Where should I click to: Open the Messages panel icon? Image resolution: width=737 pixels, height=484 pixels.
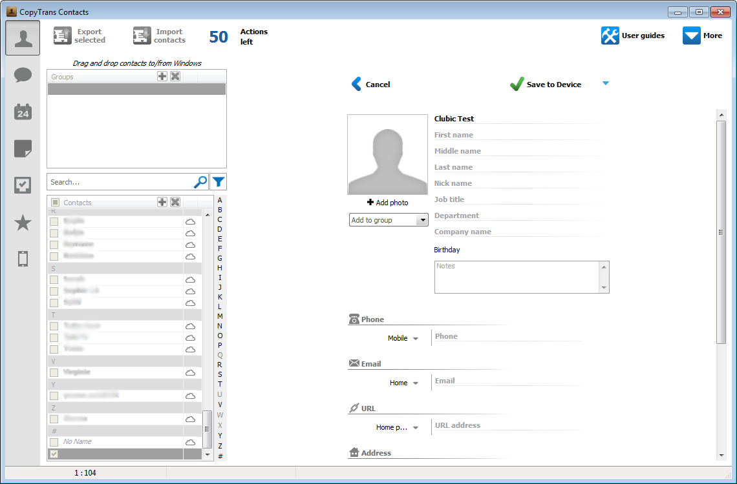[23, 75]
